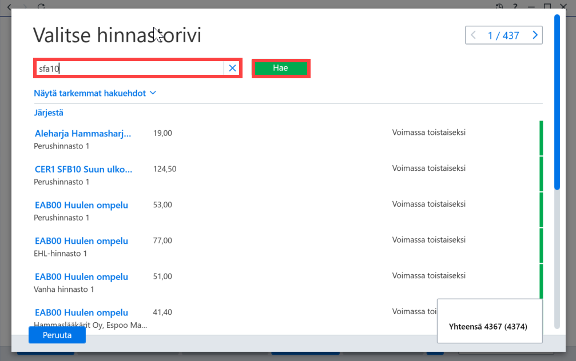
Task: Click the Hae search button
Action: pos(281,68)
